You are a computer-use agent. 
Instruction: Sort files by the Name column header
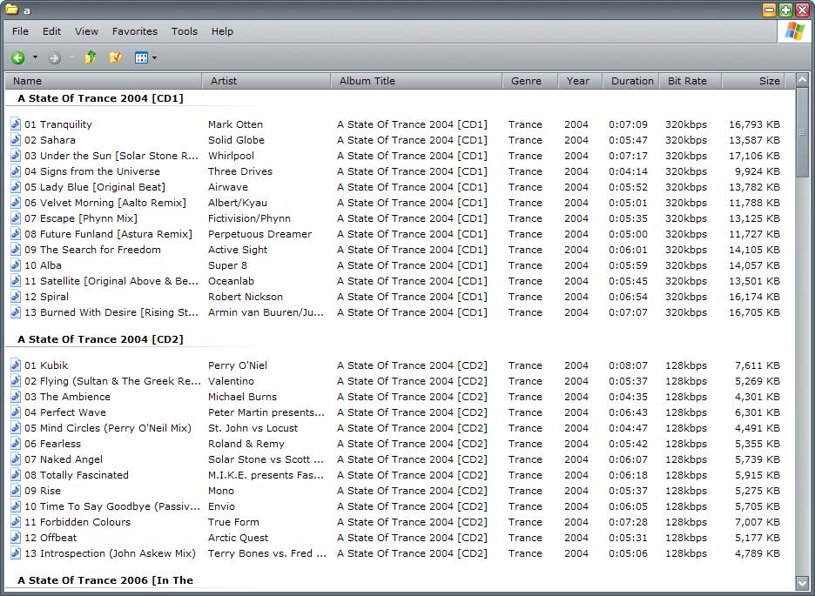pyautogui.click(x=104, y=81)
